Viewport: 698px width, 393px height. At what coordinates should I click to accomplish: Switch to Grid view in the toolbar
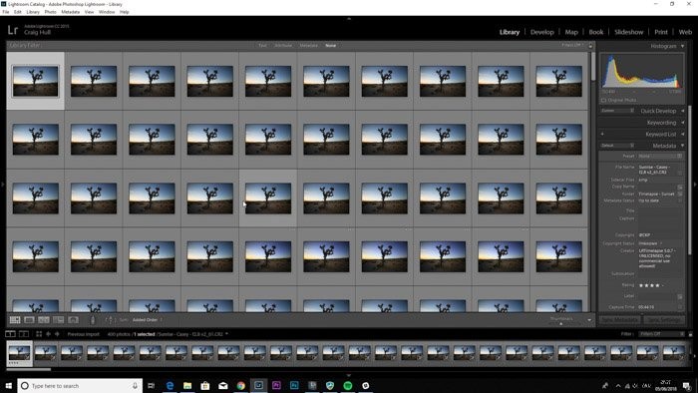[15, 319]
